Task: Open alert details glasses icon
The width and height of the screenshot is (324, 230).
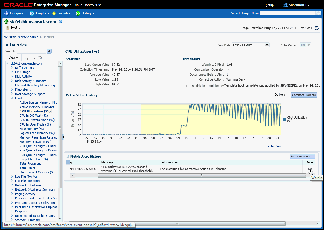Action: 310,169
